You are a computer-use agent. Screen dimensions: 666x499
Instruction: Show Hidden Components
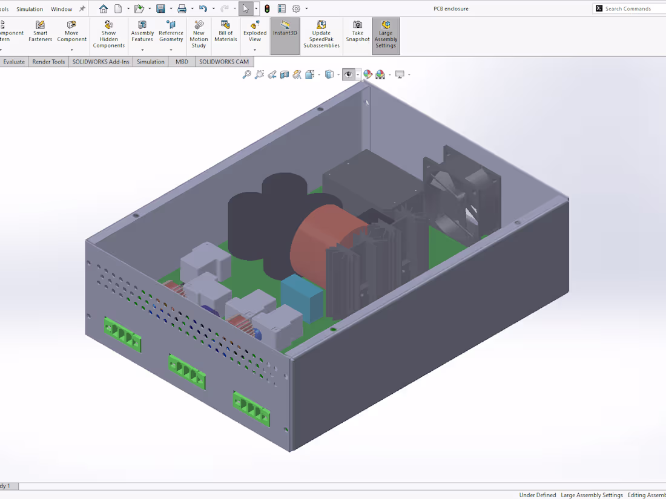[x=109, y=35]
